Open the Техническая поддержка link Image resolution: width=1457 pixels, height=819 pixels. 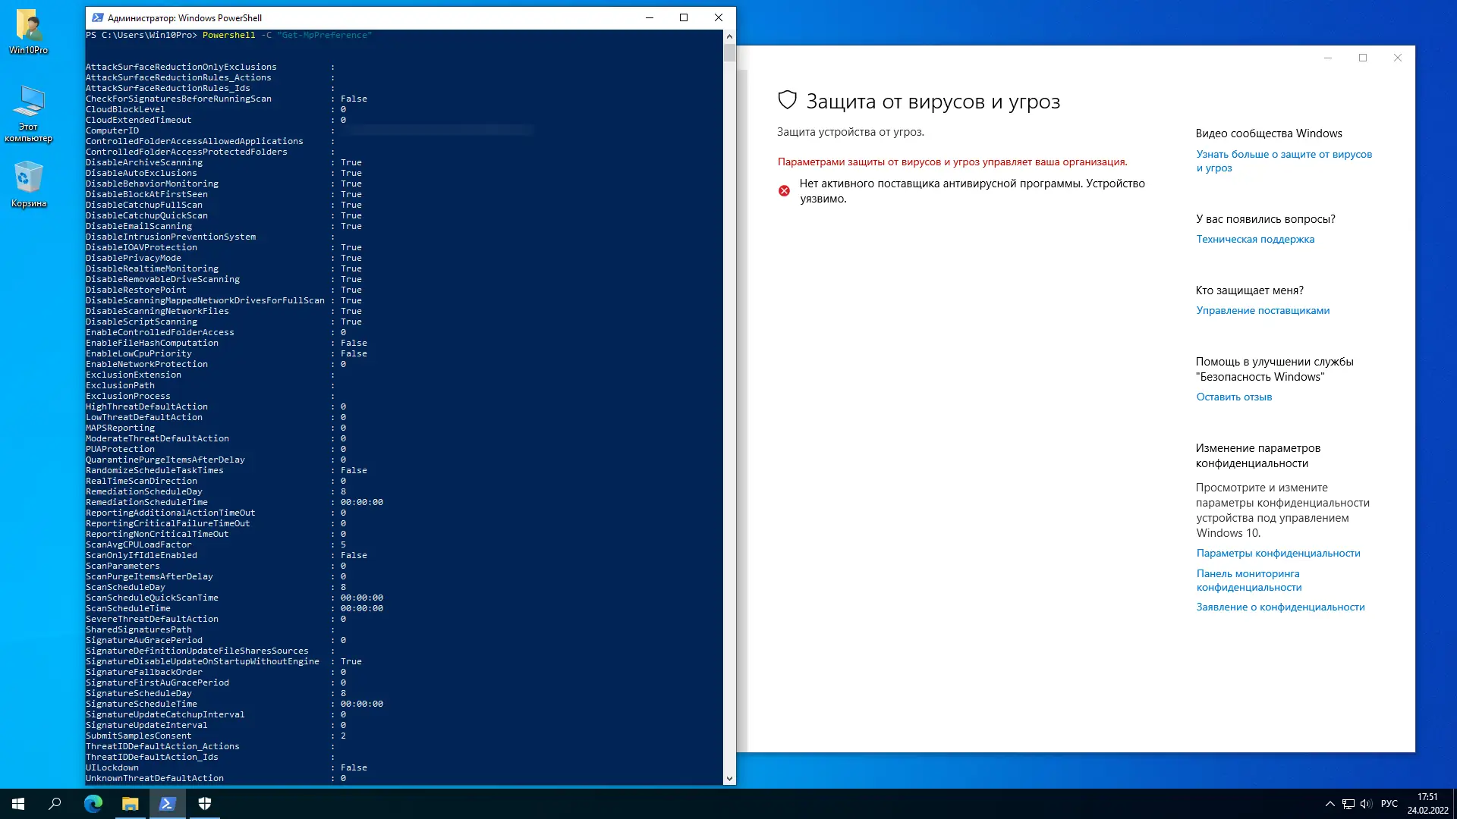pyautogui.click(x=1255, y=239)
